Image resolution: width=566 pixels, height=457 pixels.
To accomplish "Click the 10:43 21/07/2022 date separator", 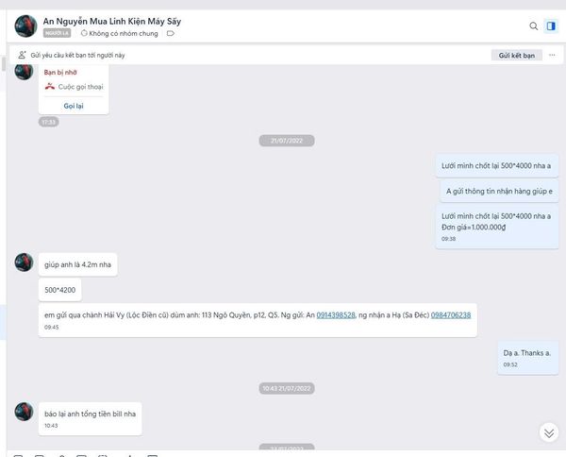I will click(x=286, y=388).
